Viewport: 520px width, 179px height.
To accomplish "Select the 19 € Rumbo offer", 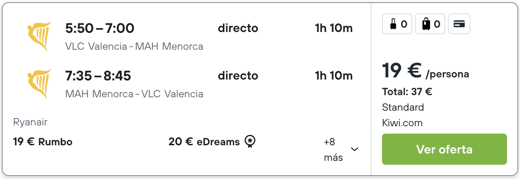I will (x=43, y=142).
